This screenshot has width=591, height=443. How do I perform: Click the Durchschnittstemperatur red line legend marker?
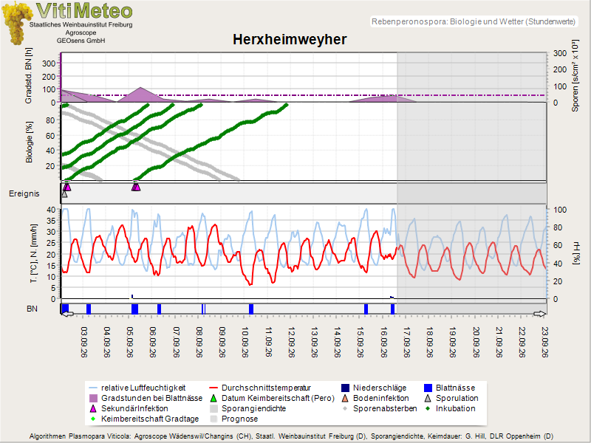[213, 388]
